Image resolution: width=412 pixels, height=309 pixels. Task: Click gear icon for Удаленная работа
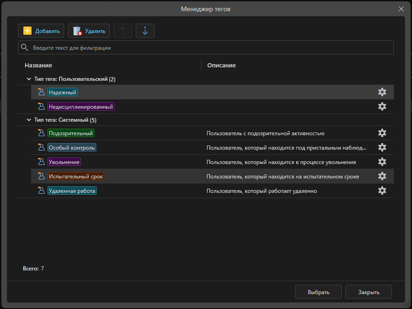coord(382,191)
